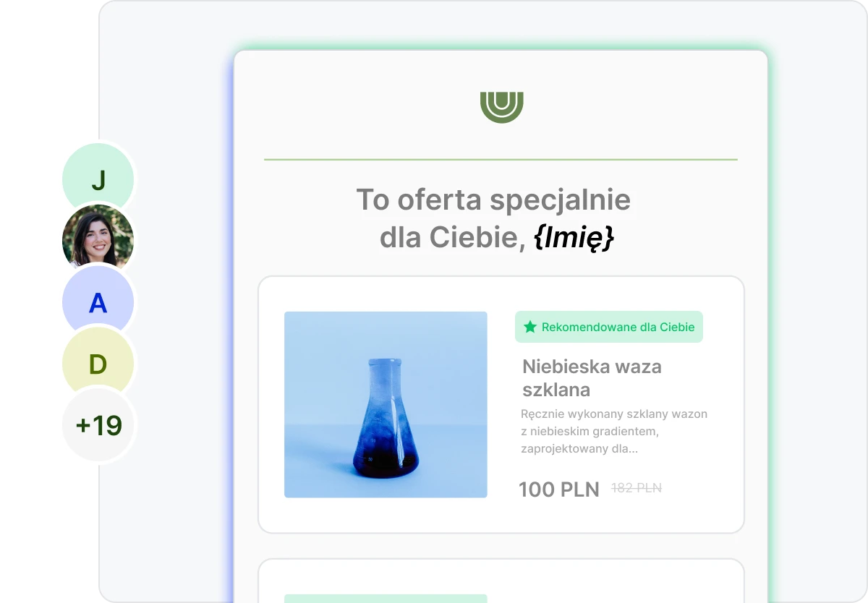Click the green star icon in badge
This screenshot has width=868, height=603.
(x=530, y=327)
